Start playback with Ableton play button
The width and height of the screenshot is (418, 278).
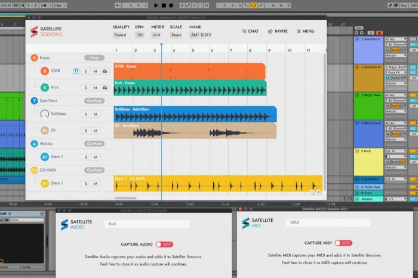[156, 5]
